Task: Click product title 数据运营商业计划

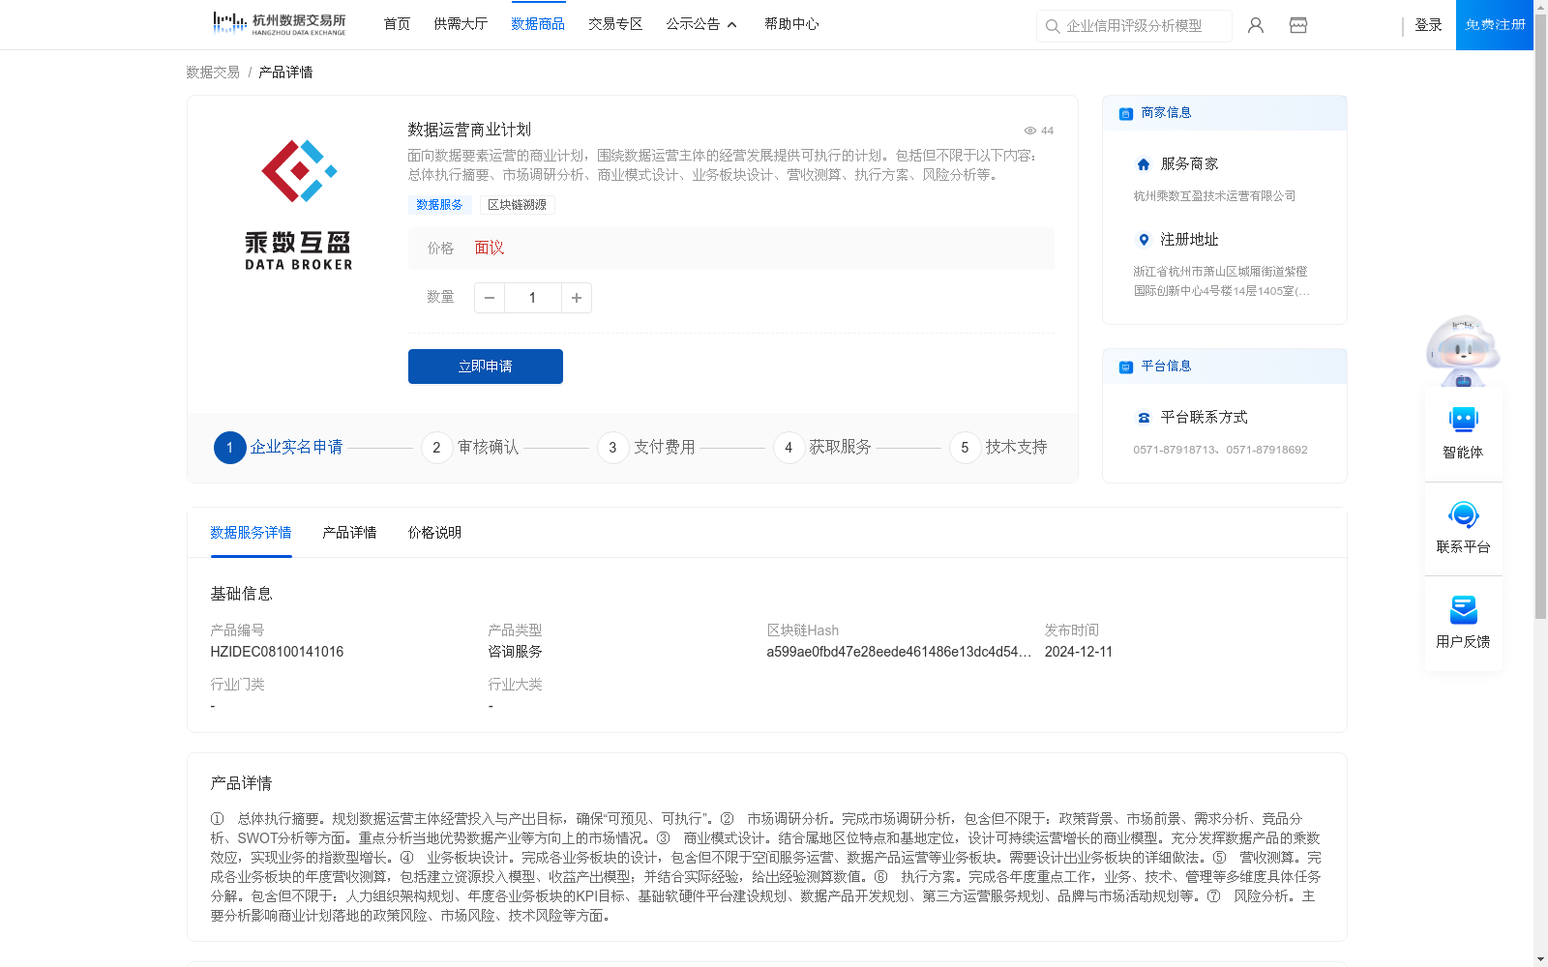Action: 469,130
